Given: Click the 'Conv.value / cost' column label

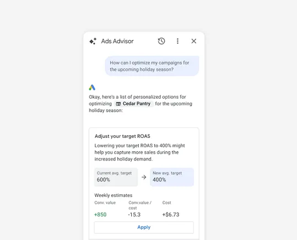Looking at the screenshot, I should click(x=140, y=205).
